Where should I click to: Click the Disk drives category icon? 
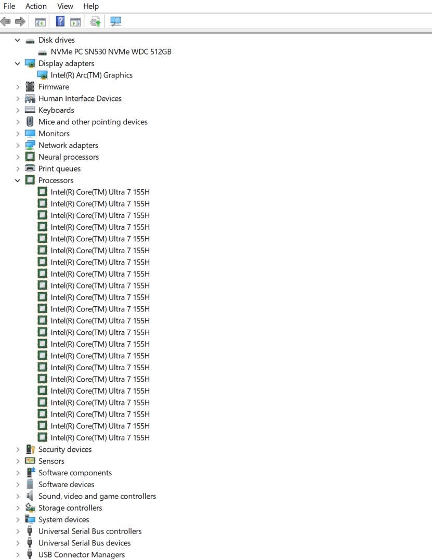tap(30, 40)
